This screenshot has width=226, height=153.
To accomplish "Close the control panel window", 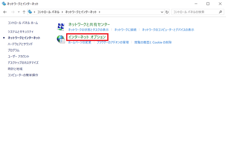I will point(220,4).
